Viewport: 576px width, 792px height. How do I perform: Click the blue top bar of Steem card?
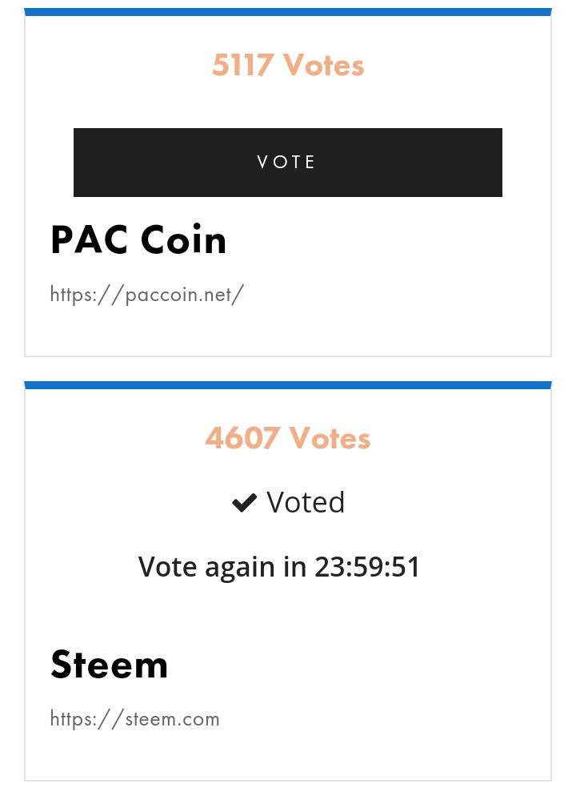coord(288,385)
